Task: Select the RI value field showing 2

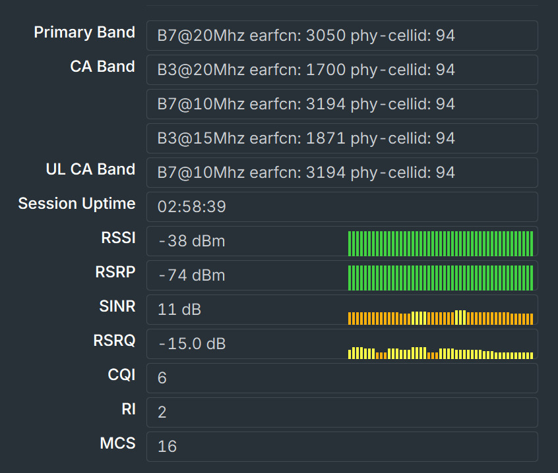Action: coord(342,412)
